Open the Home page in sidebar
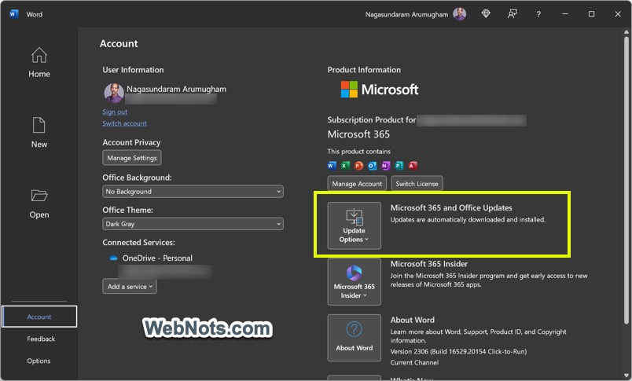 pyautogui.click(x=39, y=62)
